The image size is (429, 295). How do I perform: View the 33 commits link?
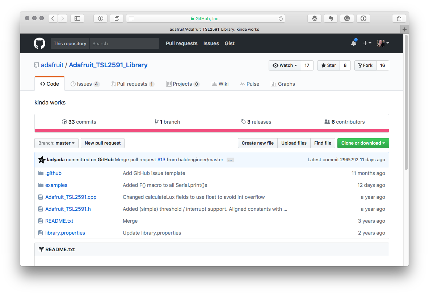pyautogui.click(x=79, y=122)
